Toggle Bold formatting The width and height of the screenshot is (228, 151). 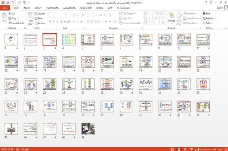point(50,22)
